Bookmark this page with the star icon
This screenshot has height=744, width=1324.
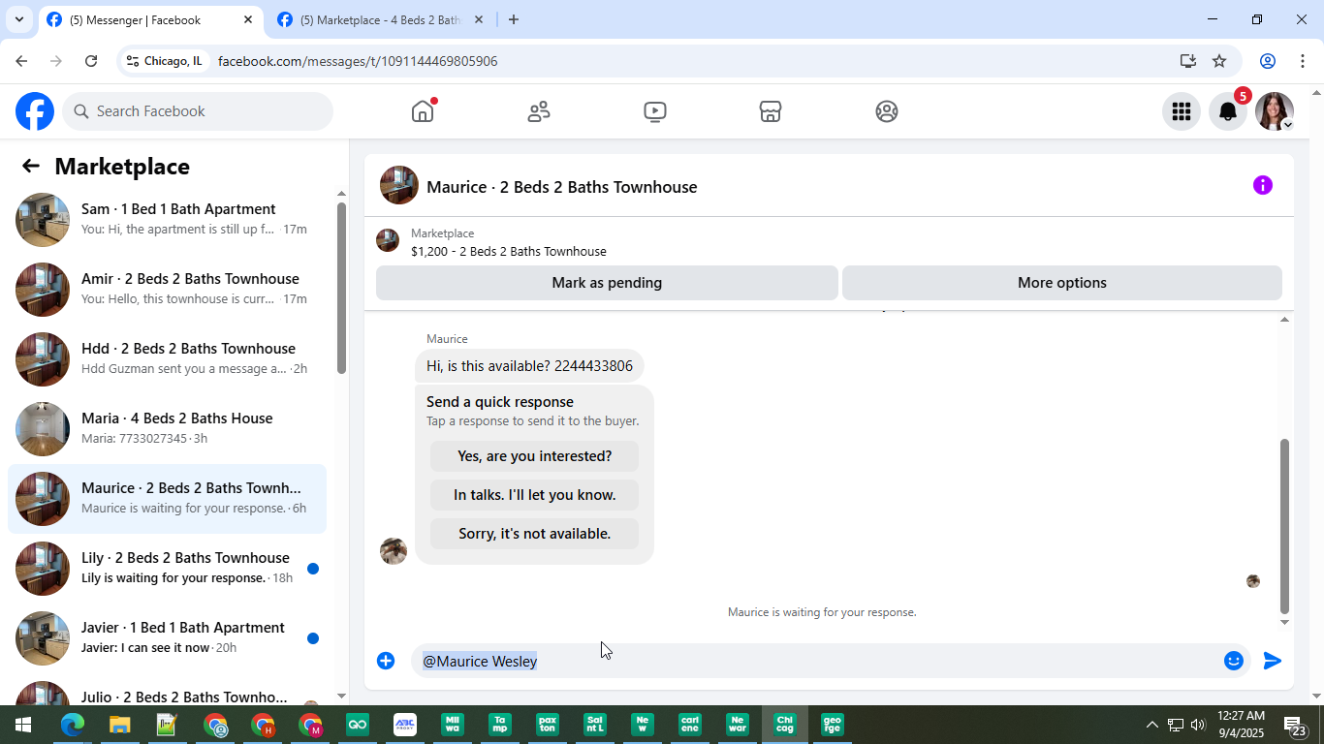pyautogui.click(x=1219, y=61)
